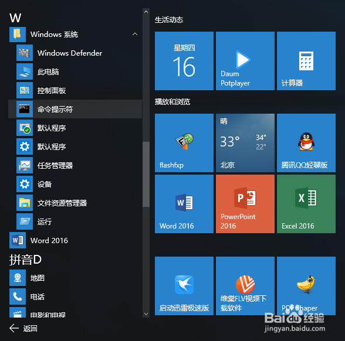345x341 pixels.
Task: Jump to 拼音D section header
Action: 25,260
